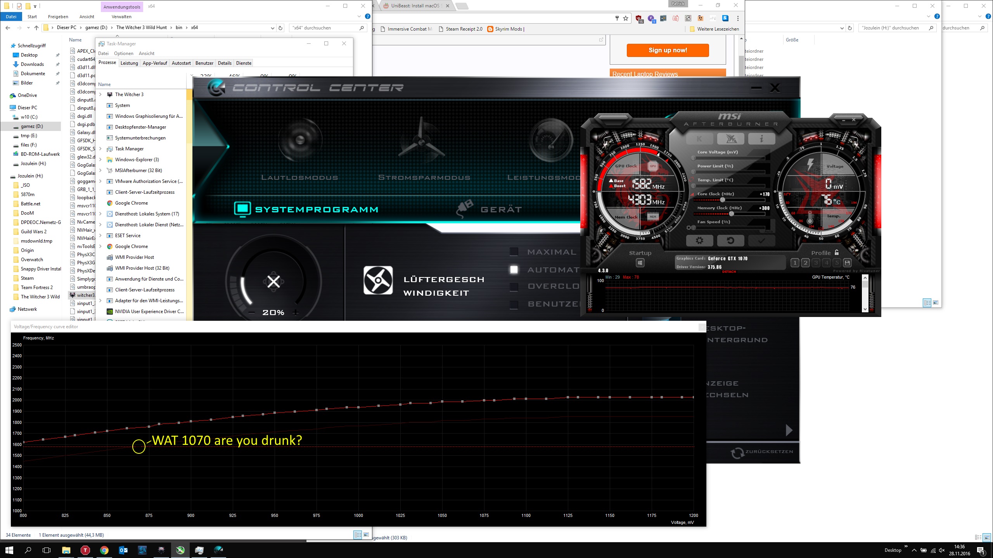Click the Sign up now! button in Chrome
This screenshot has height=558, width=993.
(x=668, y=50)
